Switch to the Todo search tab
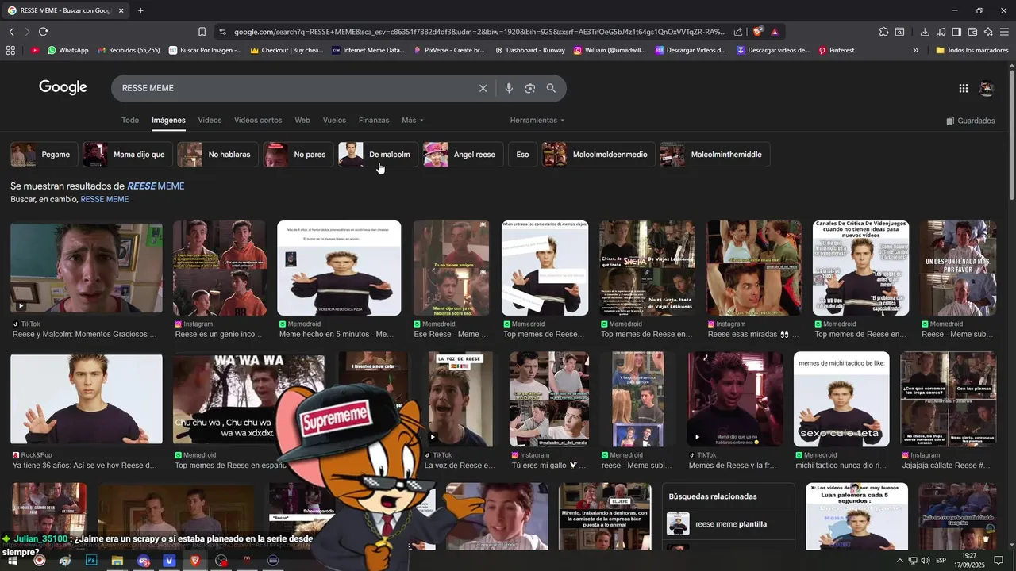1016x571 pixels. (130, 120)
